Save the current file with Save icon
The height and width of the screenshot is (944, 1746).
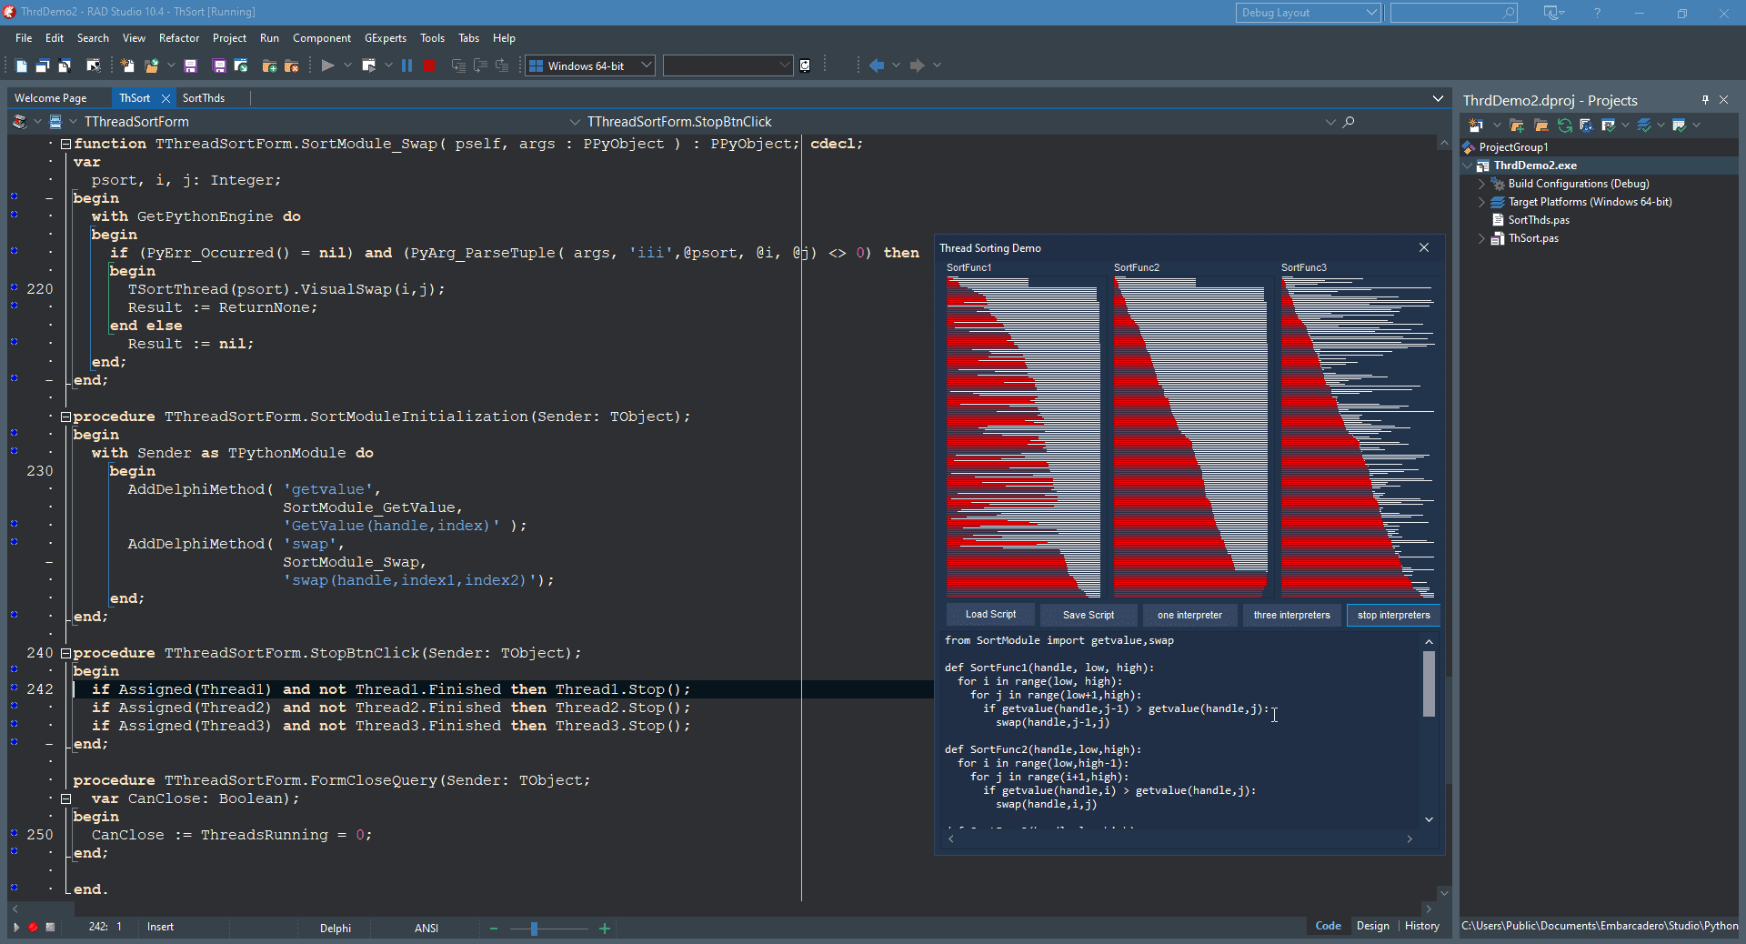coord(190,65)
